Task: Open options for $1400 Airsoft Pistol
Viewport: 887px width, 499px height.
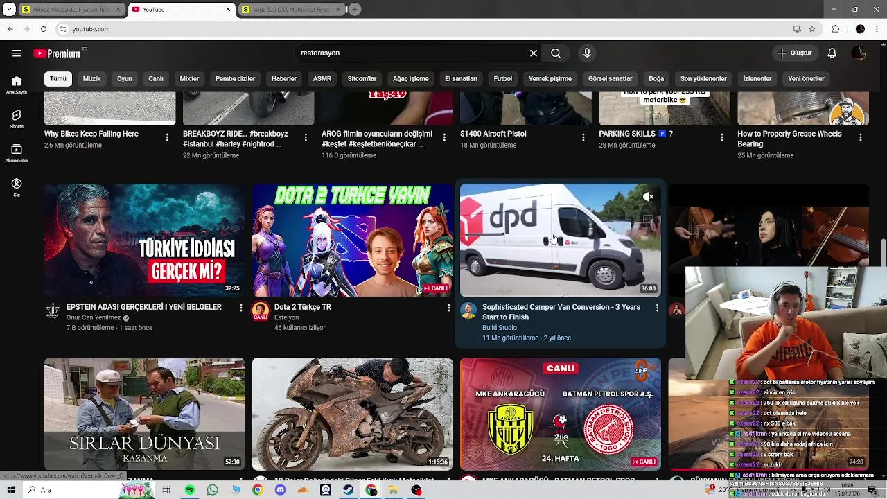Action: (583, 137)
